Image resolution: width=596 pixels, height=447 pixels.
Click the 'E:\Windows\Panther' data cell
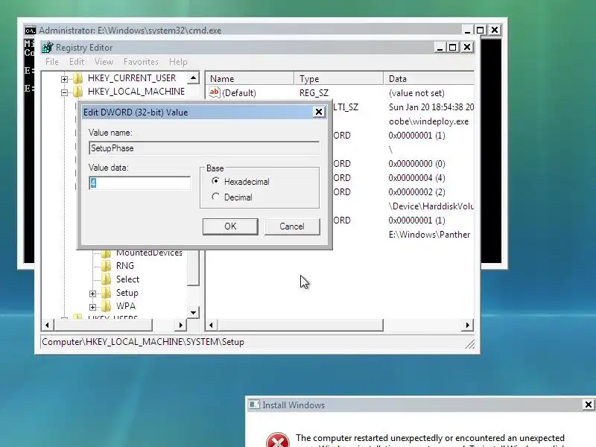click(430, 235)
